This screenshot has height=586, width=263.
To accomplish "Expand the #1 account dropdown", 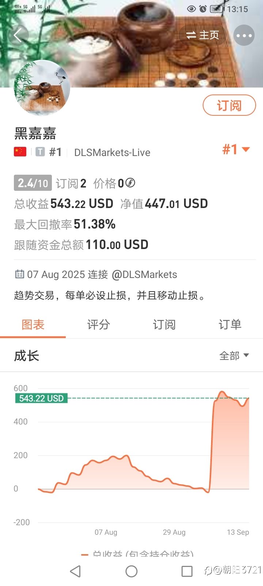I will [236, 149].
